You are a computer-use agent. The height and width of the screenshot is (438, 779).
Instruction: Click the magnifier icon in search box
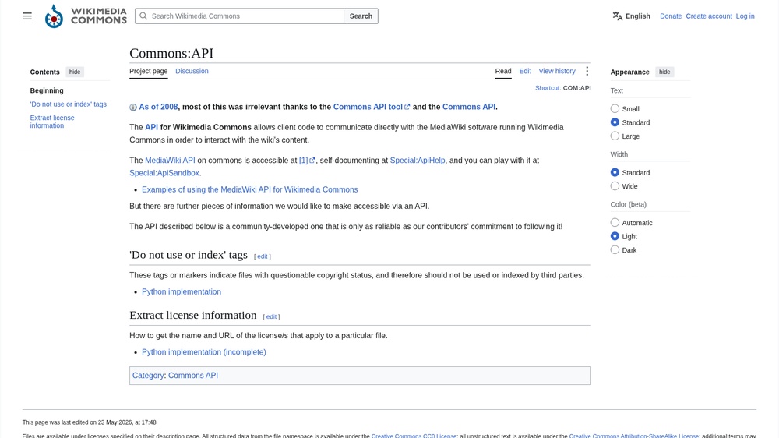[x=143, y=16]
